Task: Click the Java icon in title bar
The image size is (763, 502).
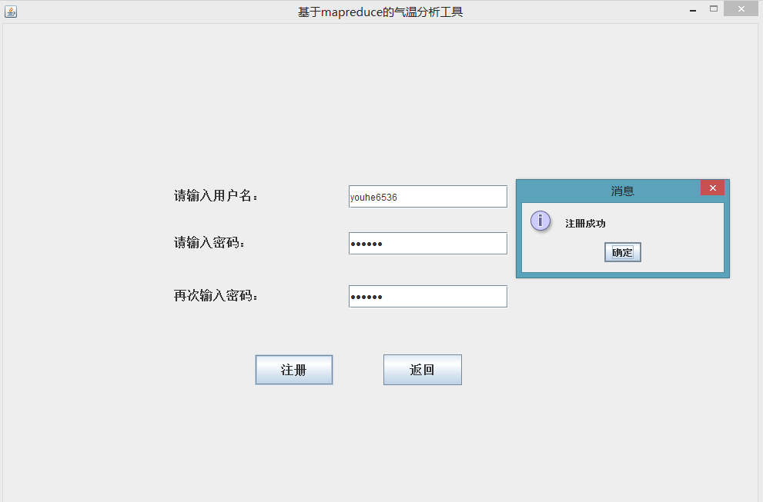Action: pyautogui.click(x=11, y=12)
